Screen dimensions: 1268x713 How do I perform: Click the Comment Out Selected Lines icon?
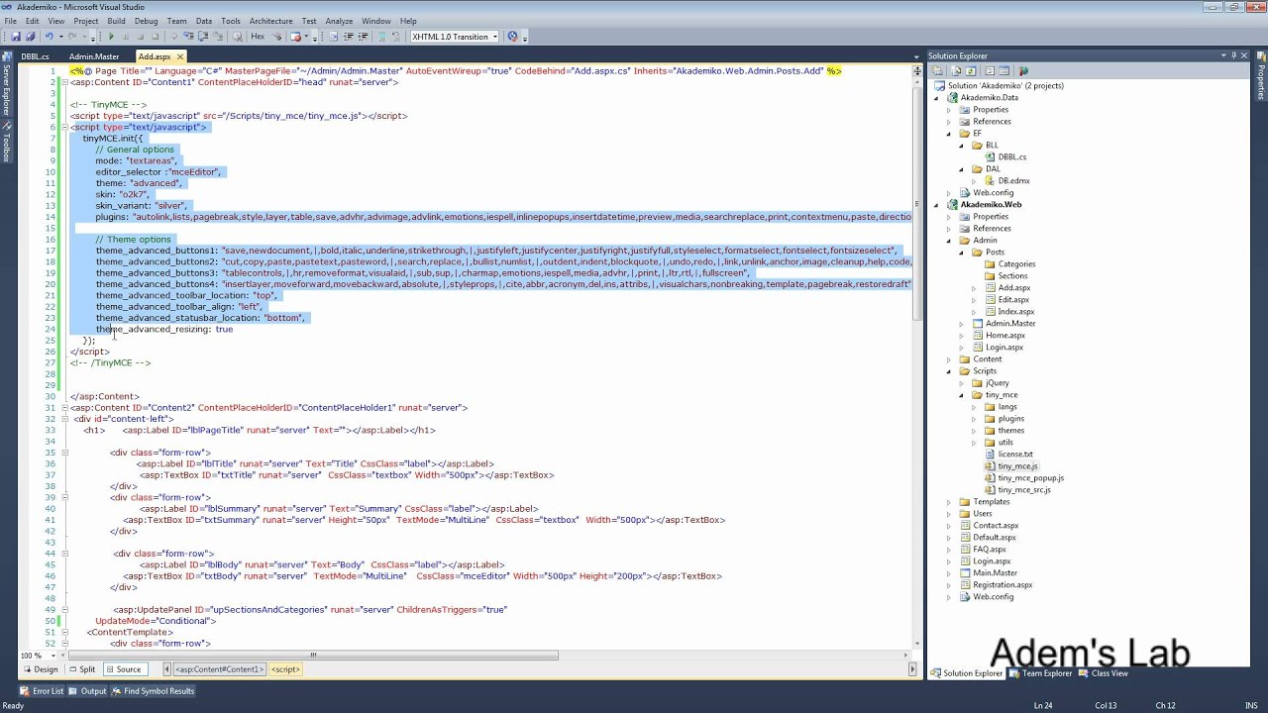381,37
